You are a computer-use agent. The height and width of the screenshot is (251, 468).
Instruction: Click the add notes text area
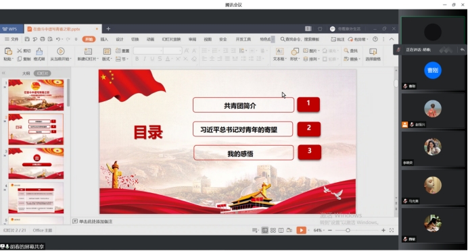pyautogui.click(x=96, y=221)
